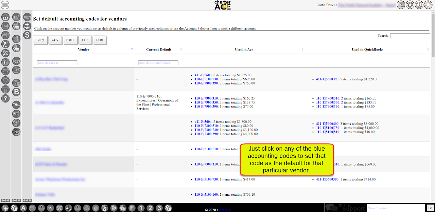
Task: Click the Copy button
Action: tap(40, 40)
